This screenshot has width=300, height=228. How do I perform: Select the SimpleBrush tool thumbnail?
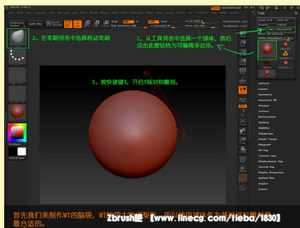pyautogui.click(x=286, y=55)
